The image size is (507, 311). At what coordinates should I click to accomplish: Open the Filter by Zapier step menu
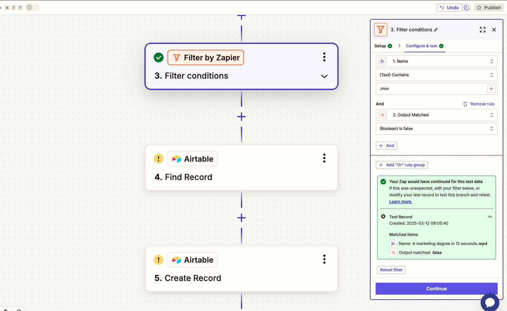coord(324,57)
